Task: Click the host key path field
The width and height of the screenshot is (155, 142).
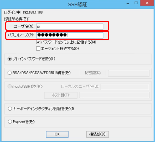Action: (115, 95)
